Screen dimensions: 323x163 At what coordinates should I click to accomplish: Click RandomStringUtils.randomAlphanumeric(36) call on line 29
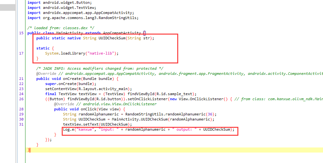tap(170, 114)
